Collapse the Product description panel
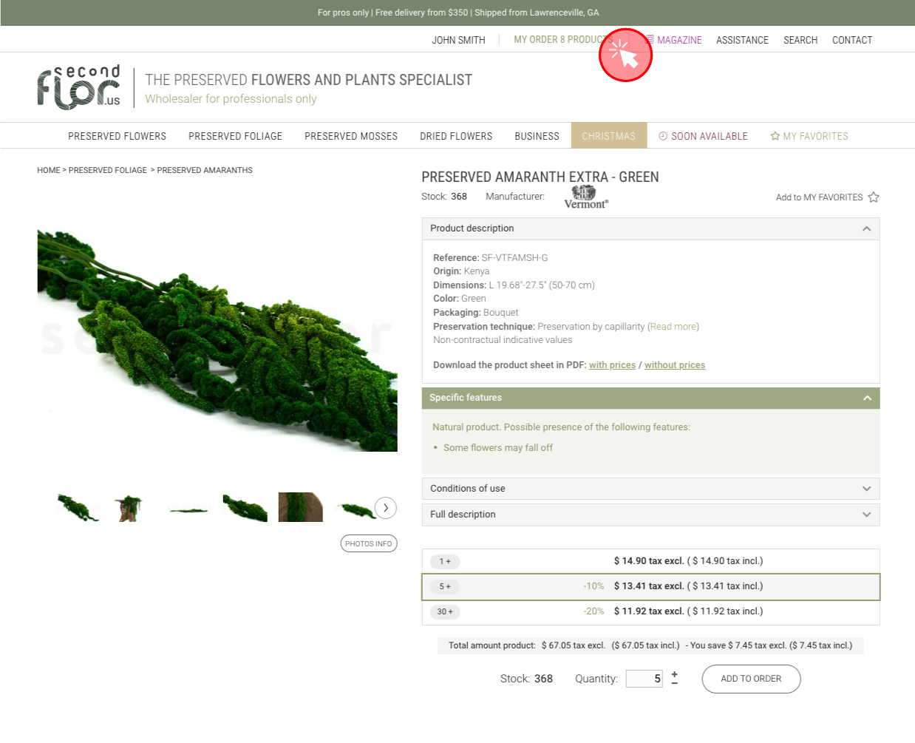The height and width of the screenshot is (743, 915). pyautogui.click(x=866, y=228)
